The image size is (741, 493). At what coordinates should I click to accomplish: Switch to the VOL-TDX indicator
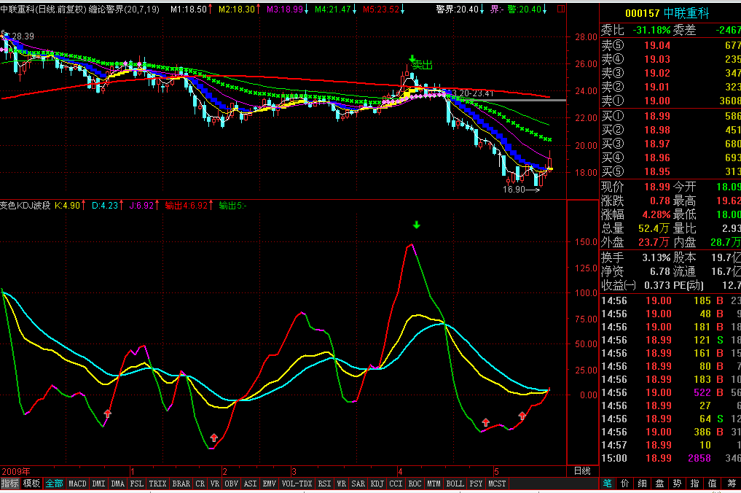point(297,484)
